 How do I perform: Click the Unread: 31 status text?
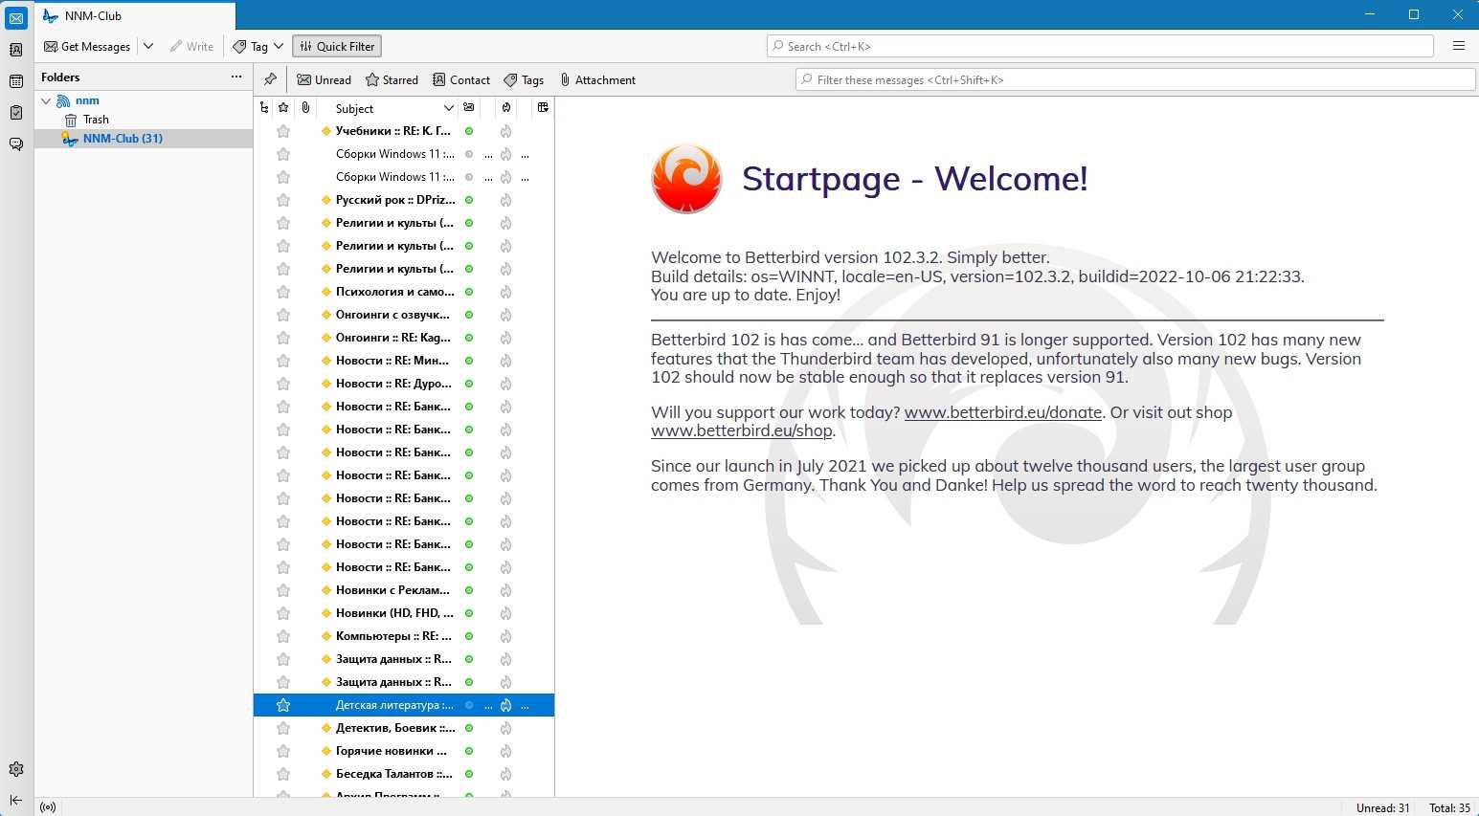tap(1382, 808)
